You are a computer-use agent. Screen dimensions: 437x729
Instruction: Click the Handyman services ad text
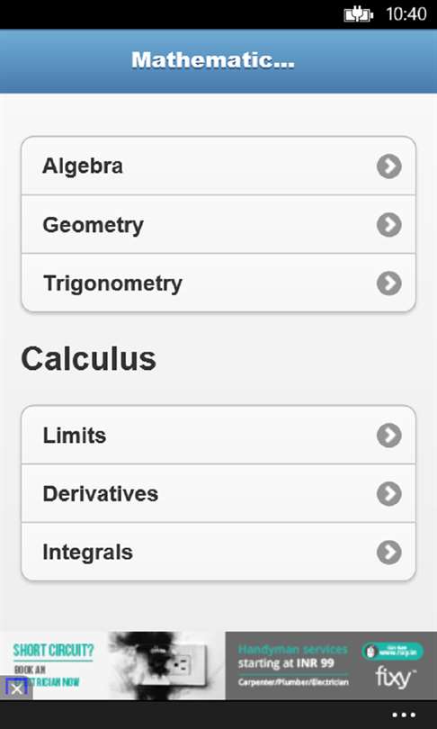(x=292, y=649)
